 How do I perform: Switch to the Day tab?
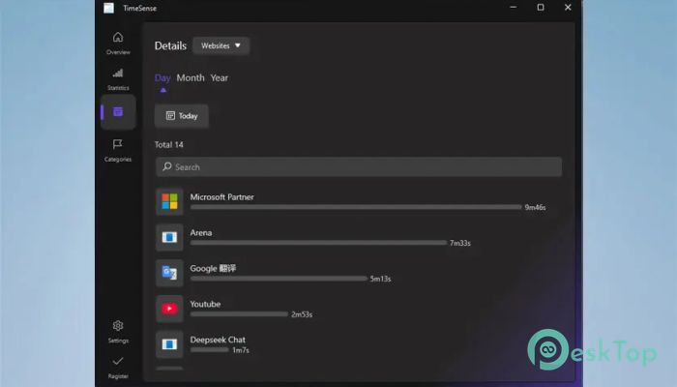(162, 78)
